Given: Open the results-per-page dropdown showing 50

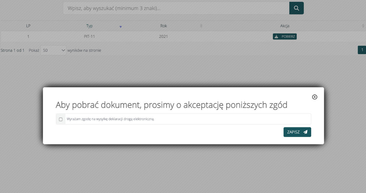Looking at the screenshot, I should 53,50.
